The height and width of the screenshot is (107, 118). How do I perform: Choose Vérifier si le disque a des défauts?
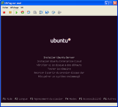pyautogui.click(x=59, y=65)
